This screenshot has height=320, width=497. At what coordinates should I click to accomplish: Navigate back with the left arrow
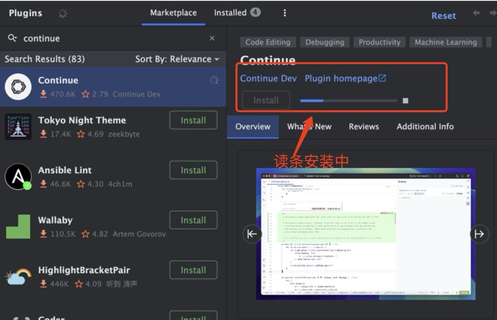[x=476, y=13]
